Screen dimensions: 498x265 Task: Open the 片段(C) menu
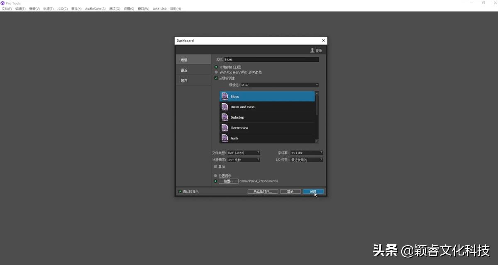click(x=62, y=9)
